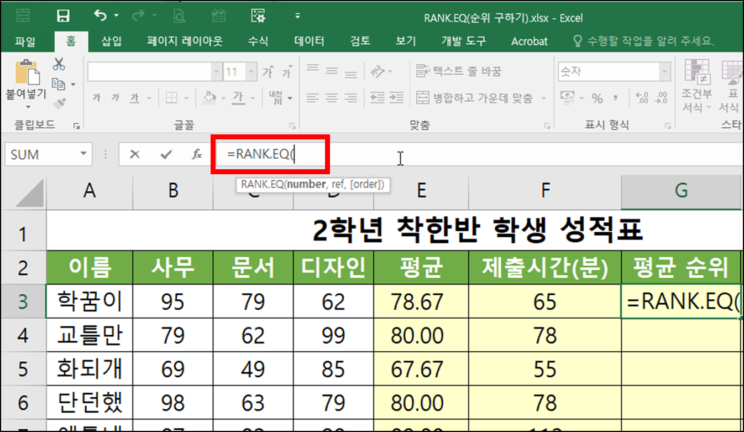Select column E header
This screenshot has width=744, height=432.
(421, 191)
